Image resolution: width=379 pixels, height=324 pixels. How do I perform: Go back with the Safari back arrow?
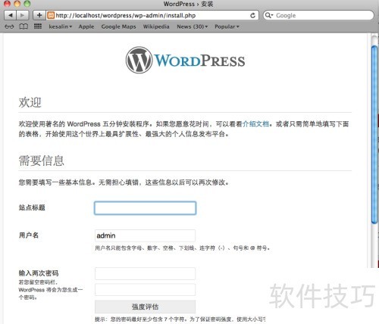click(x=11, y=15)
